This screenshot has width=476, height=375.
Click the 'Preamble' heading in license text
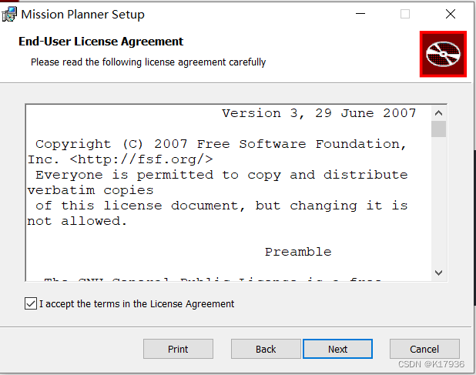click(298, 252)
